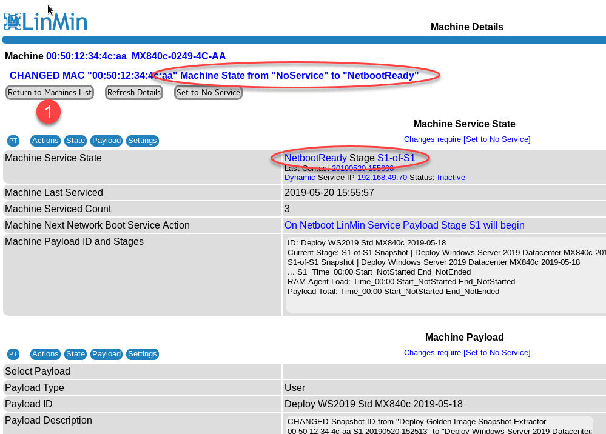Click the red number 1 marker
606x434 pixels.
point(49,112)
